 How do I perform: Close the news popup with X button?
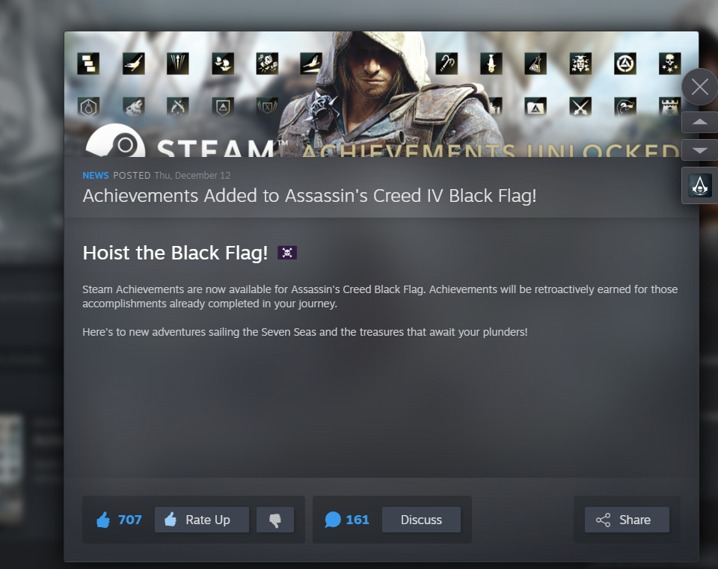click(700, 87)
